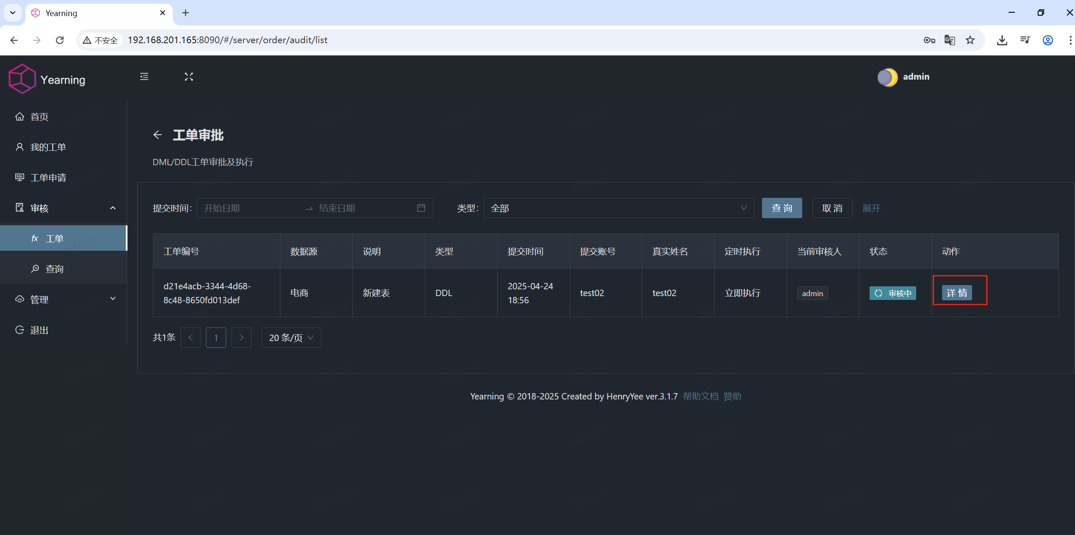Open 工单申请 via its SQL icon

[20, 177]
